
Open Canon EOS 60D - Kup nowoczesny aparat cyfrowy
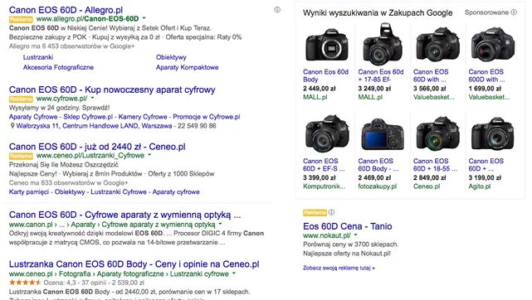[112, 90]
